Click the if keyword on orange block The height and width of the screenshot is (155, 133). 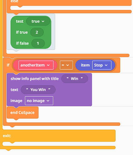[x=8, y=65]
